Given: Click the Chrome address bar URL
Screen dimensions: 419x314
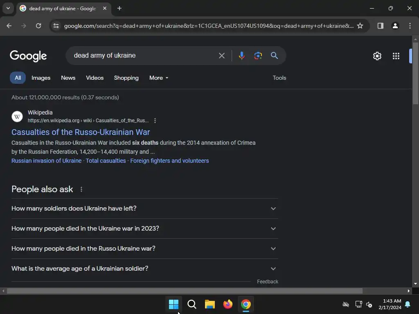Looking at the screenshot, I should 209,26.
